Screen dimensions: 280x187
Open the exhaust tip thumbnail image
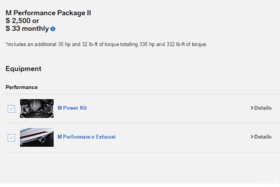point(37,137)
